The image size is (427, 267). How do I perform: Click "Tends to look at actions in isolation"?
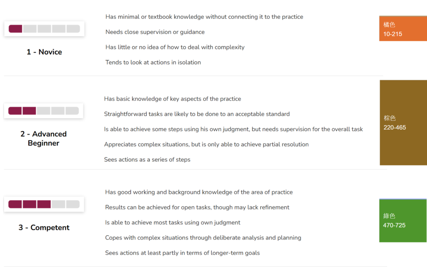point(153,62)
